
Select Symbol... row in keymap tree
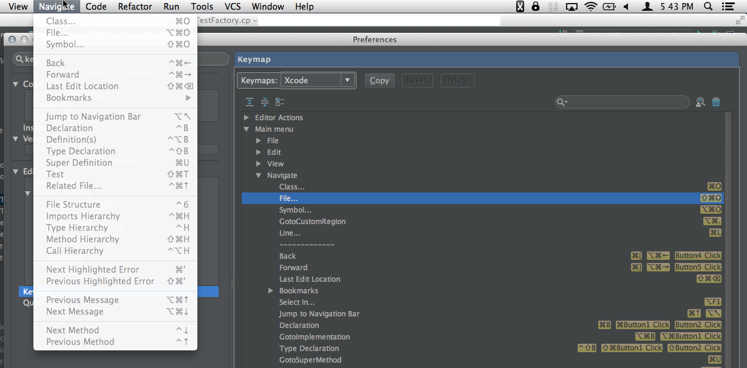coord(483,210)
